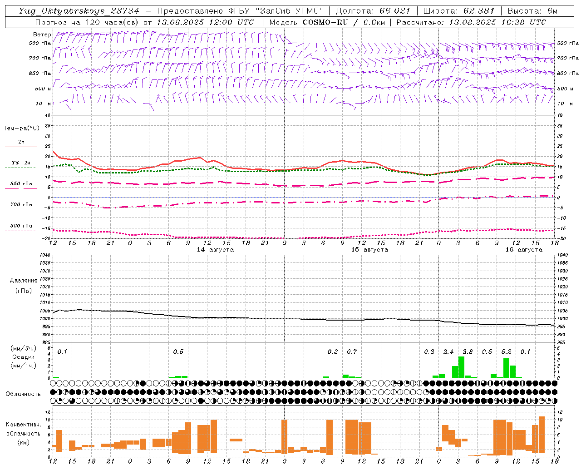Click the left "500 м" wind level label
This screenshot has height=465, width=581.
43,89
